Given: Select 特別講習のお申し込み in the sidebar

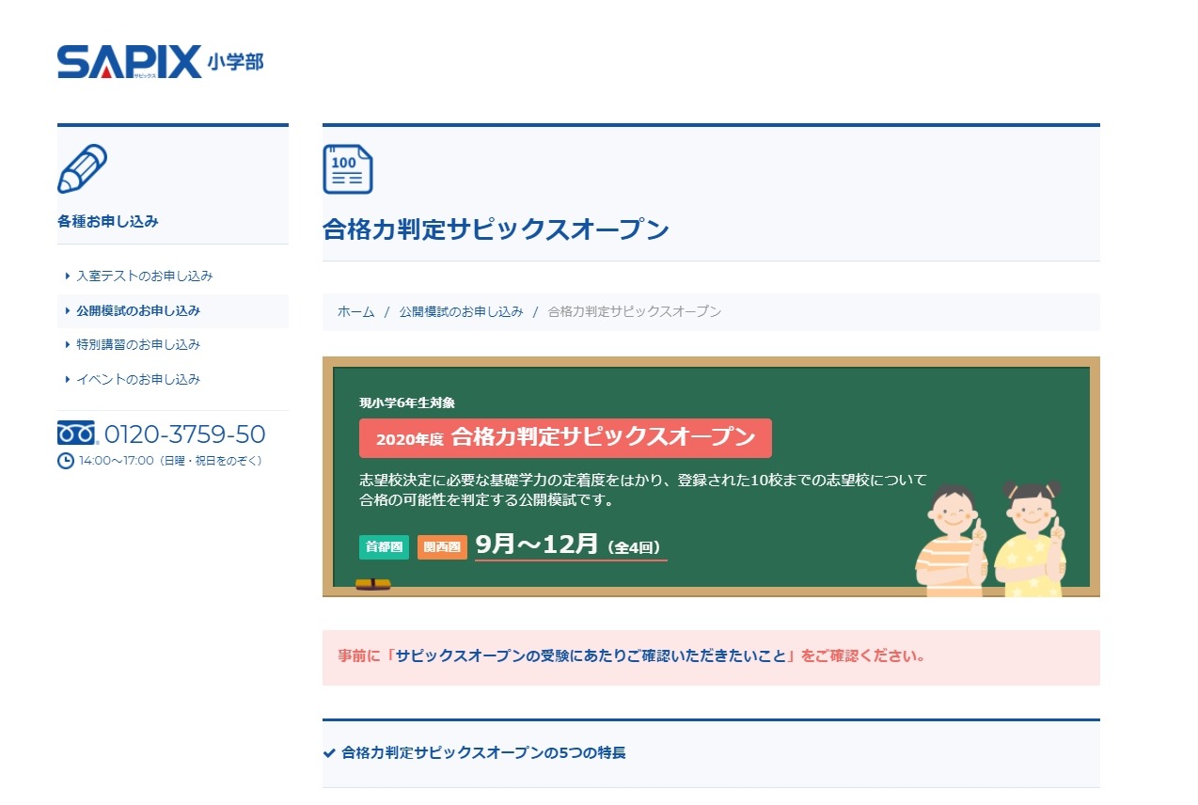Looking at the screenshot, I should pos(137,344).
